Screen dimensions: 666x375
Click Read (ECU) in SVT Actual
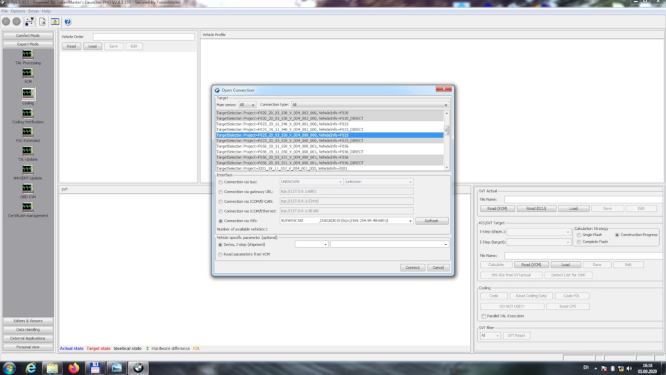click(x=536, y=209)
